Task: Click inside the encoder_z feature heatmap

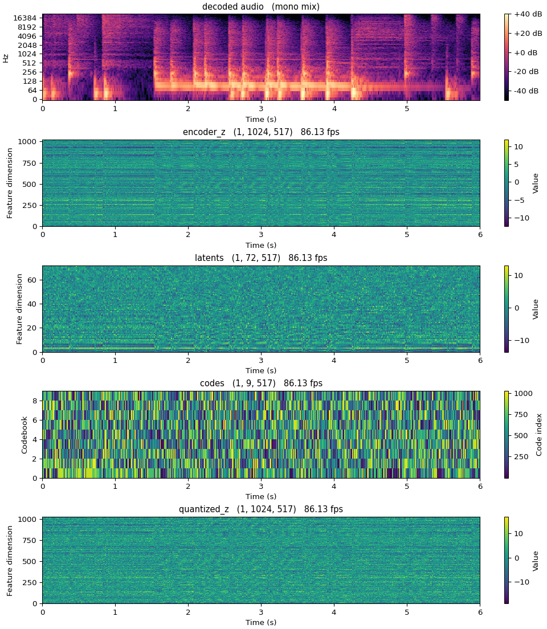Action: click(262, 183)
